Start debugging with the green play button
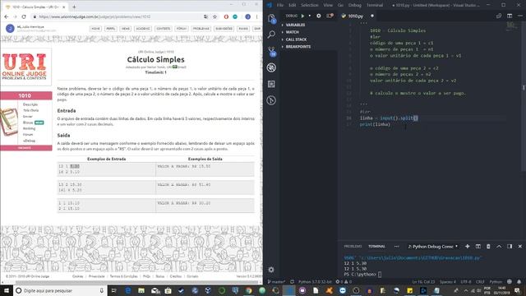This screenshot has width=526, height=296. [x=302, y=16]
